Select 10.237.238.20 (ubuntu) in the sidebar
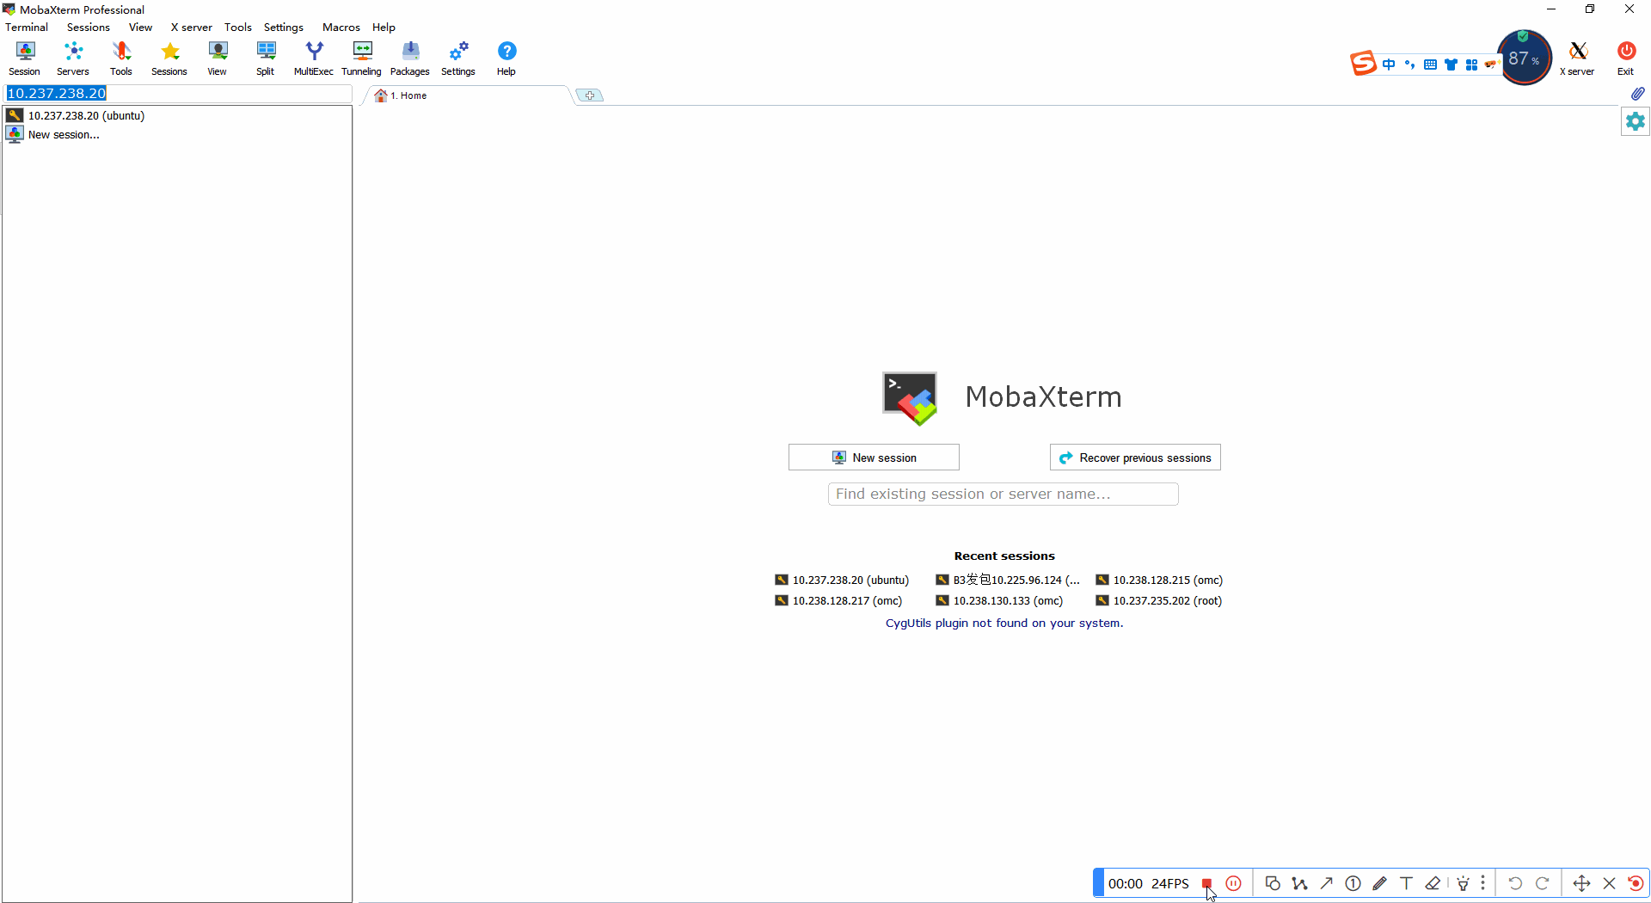The width and height of the screenshot is (1651, 903). click(86, 115)
